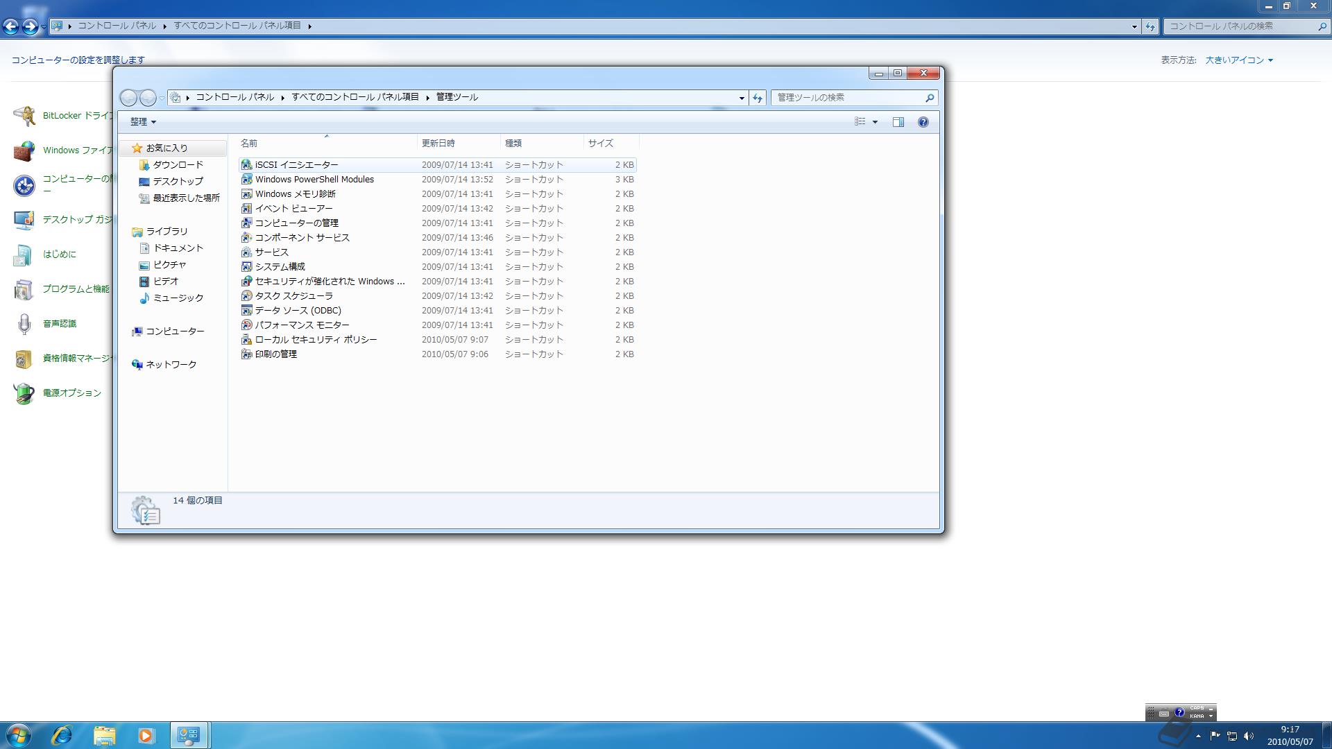Open the 大きいアイコン view-by dropdown

coord(1239,60)
